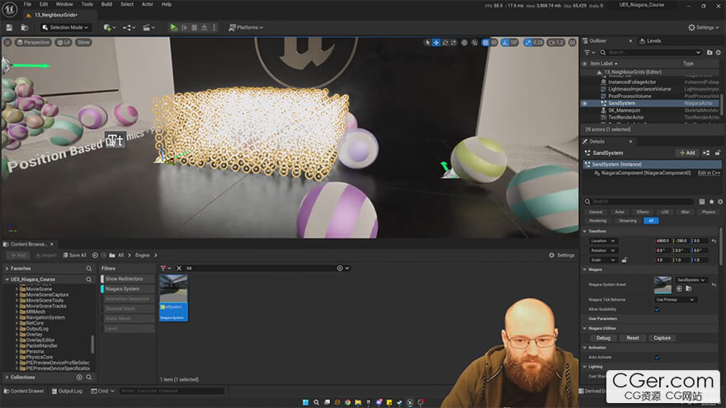Viewport: 726px width, 408px height.
Task: Open the Platforms dropdown
Action: pyautogui.click(x=246, y=28)
